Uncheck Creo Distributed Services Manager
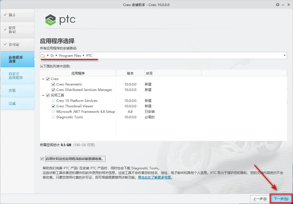This screenshot has width=293, height=204. pyautogui.click(x=53, y=90)
